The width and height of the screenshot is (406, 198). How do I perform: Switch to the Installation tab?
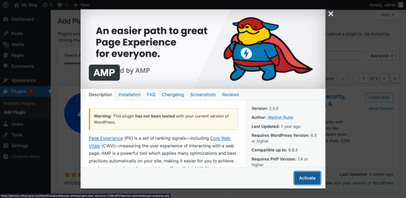130,95
